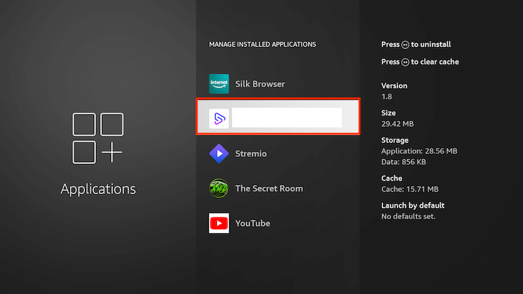Click the Version value 1.8

click(386, 97)
